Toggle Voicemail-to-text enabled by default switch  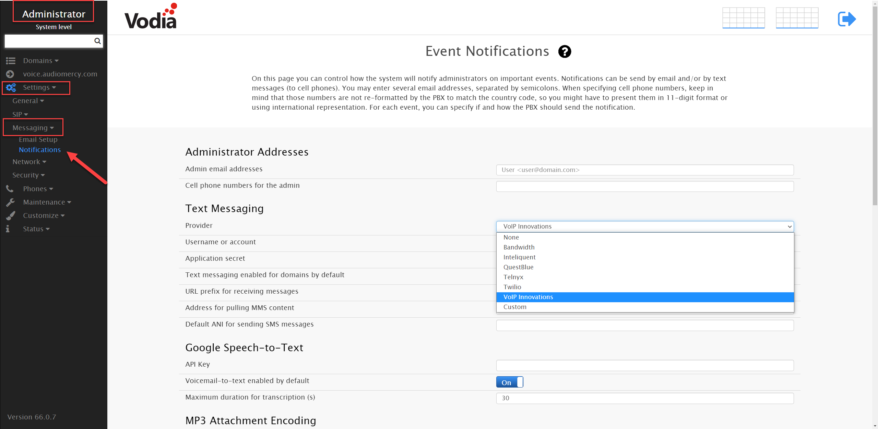[510, 382]
